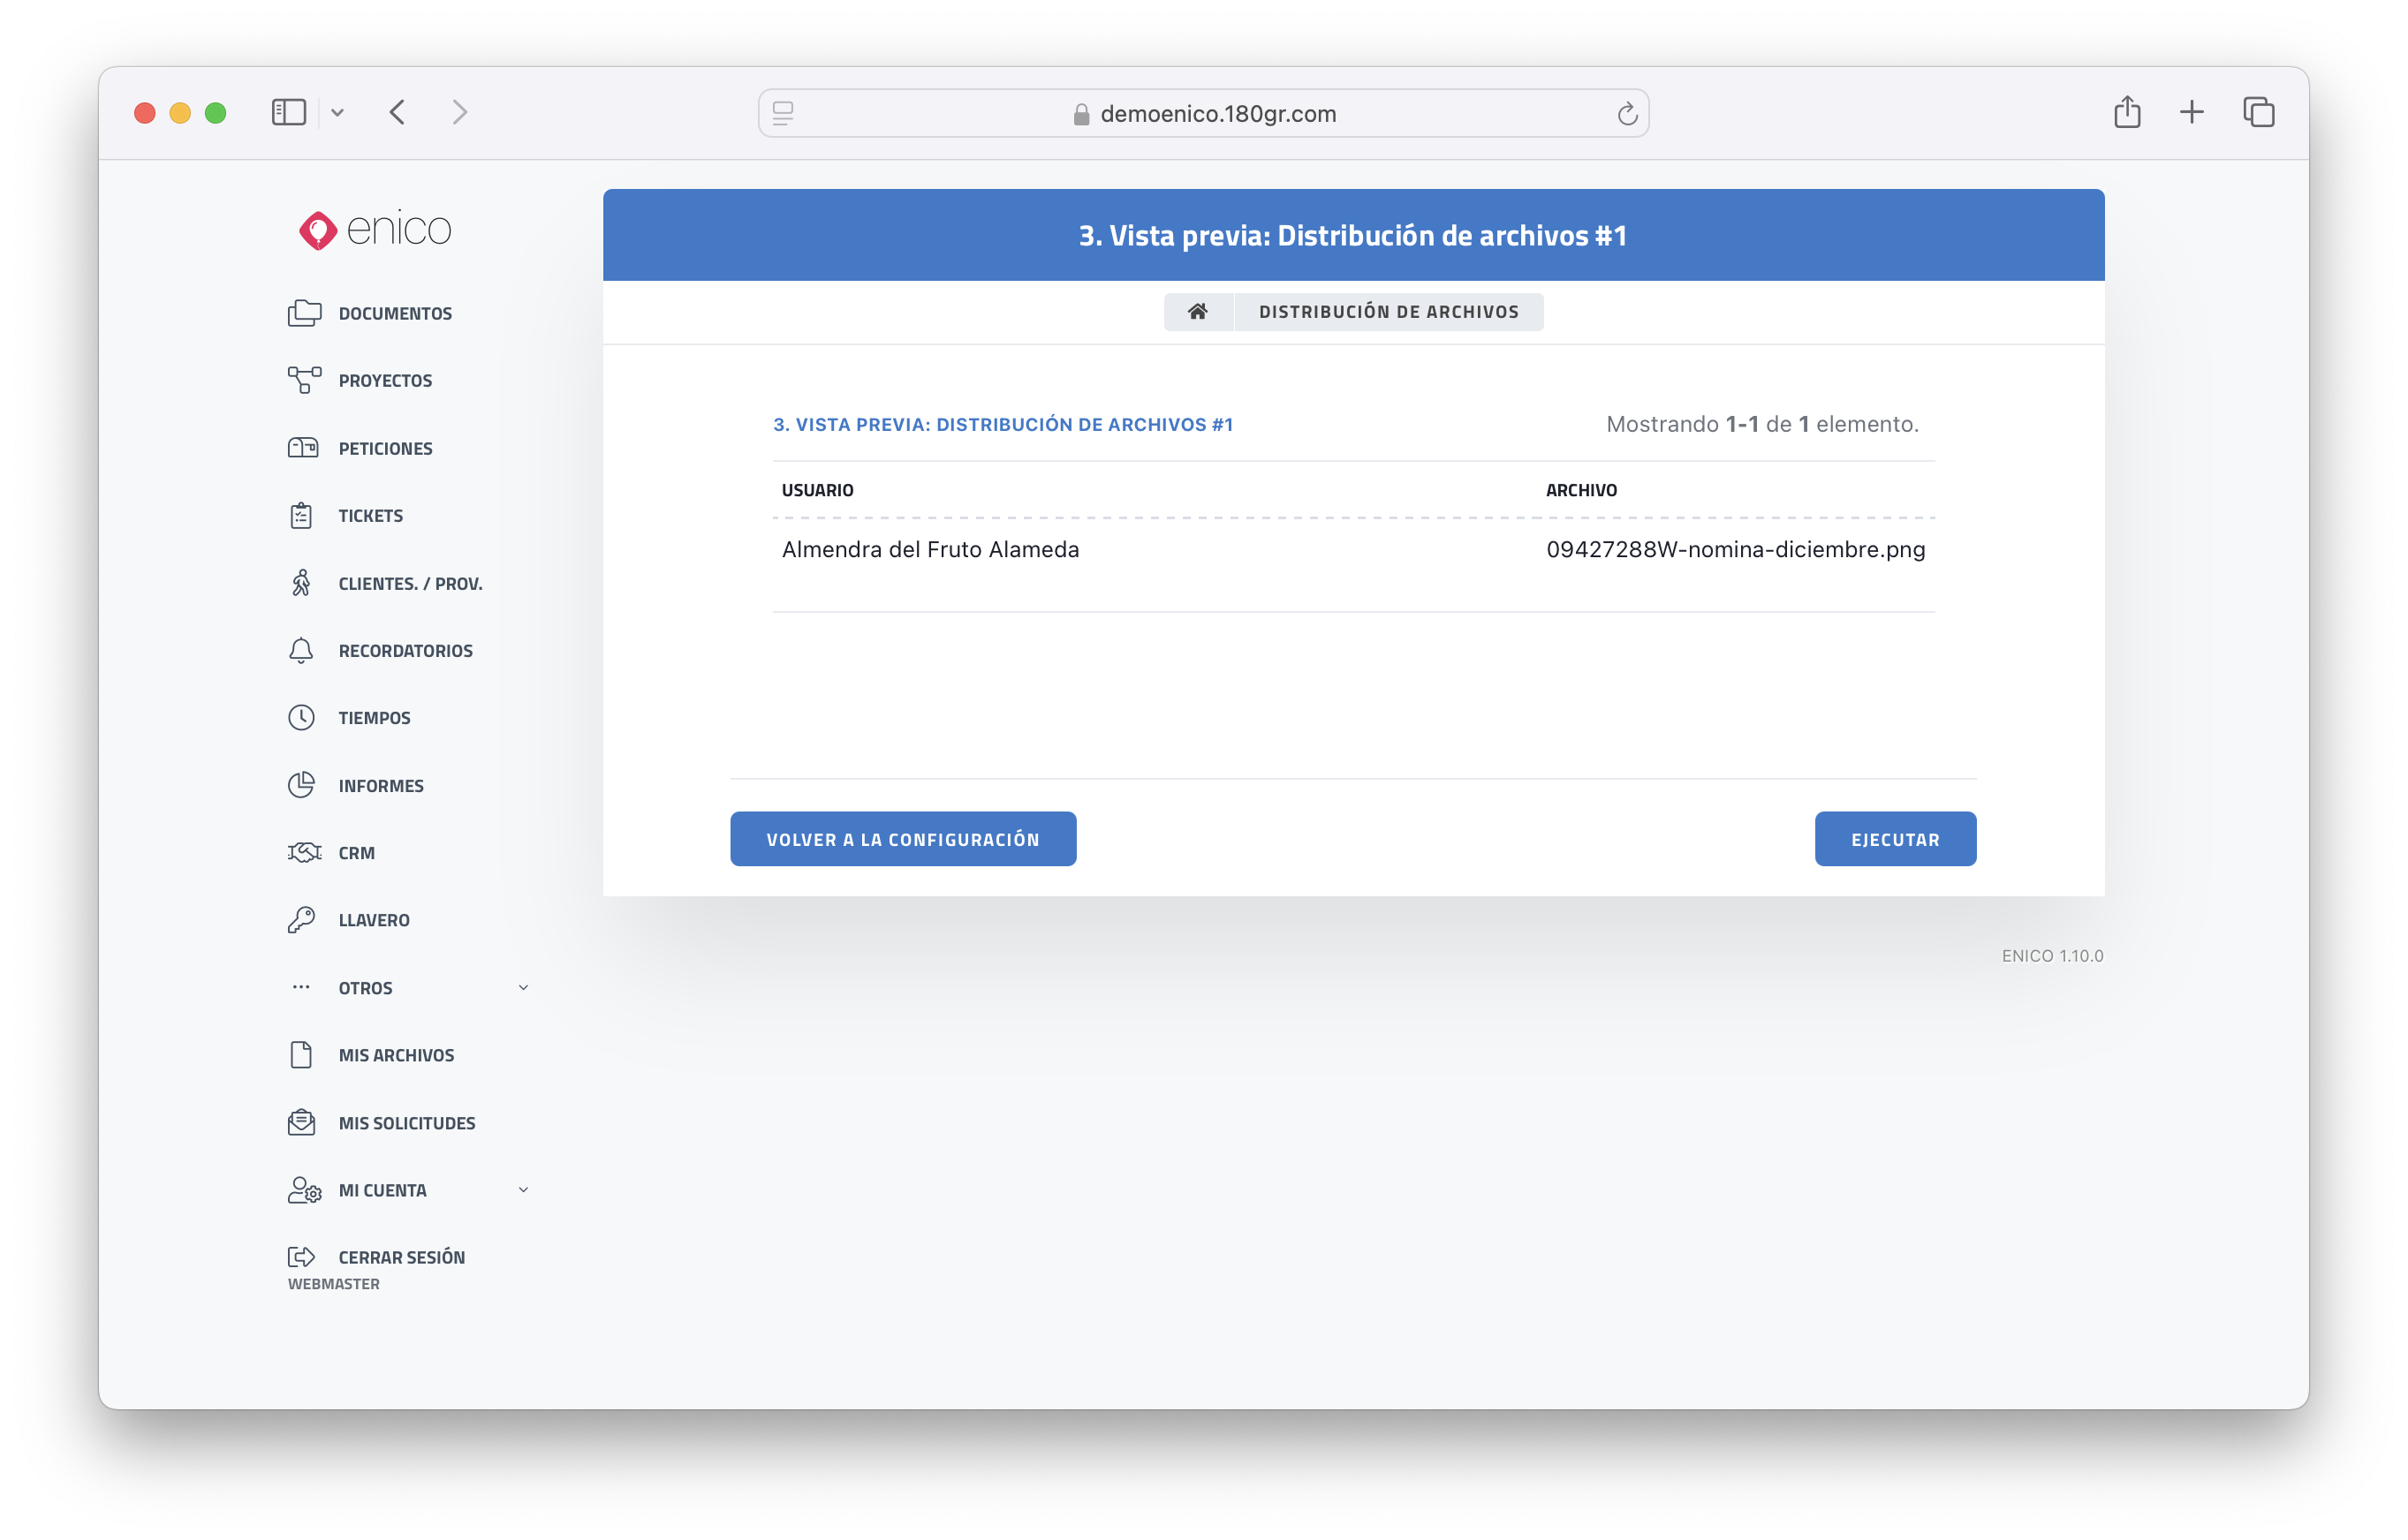Open Mis Solicitudes menu item
The height and width of the screenshot is (1540, 2408).
coord(406,1123)
